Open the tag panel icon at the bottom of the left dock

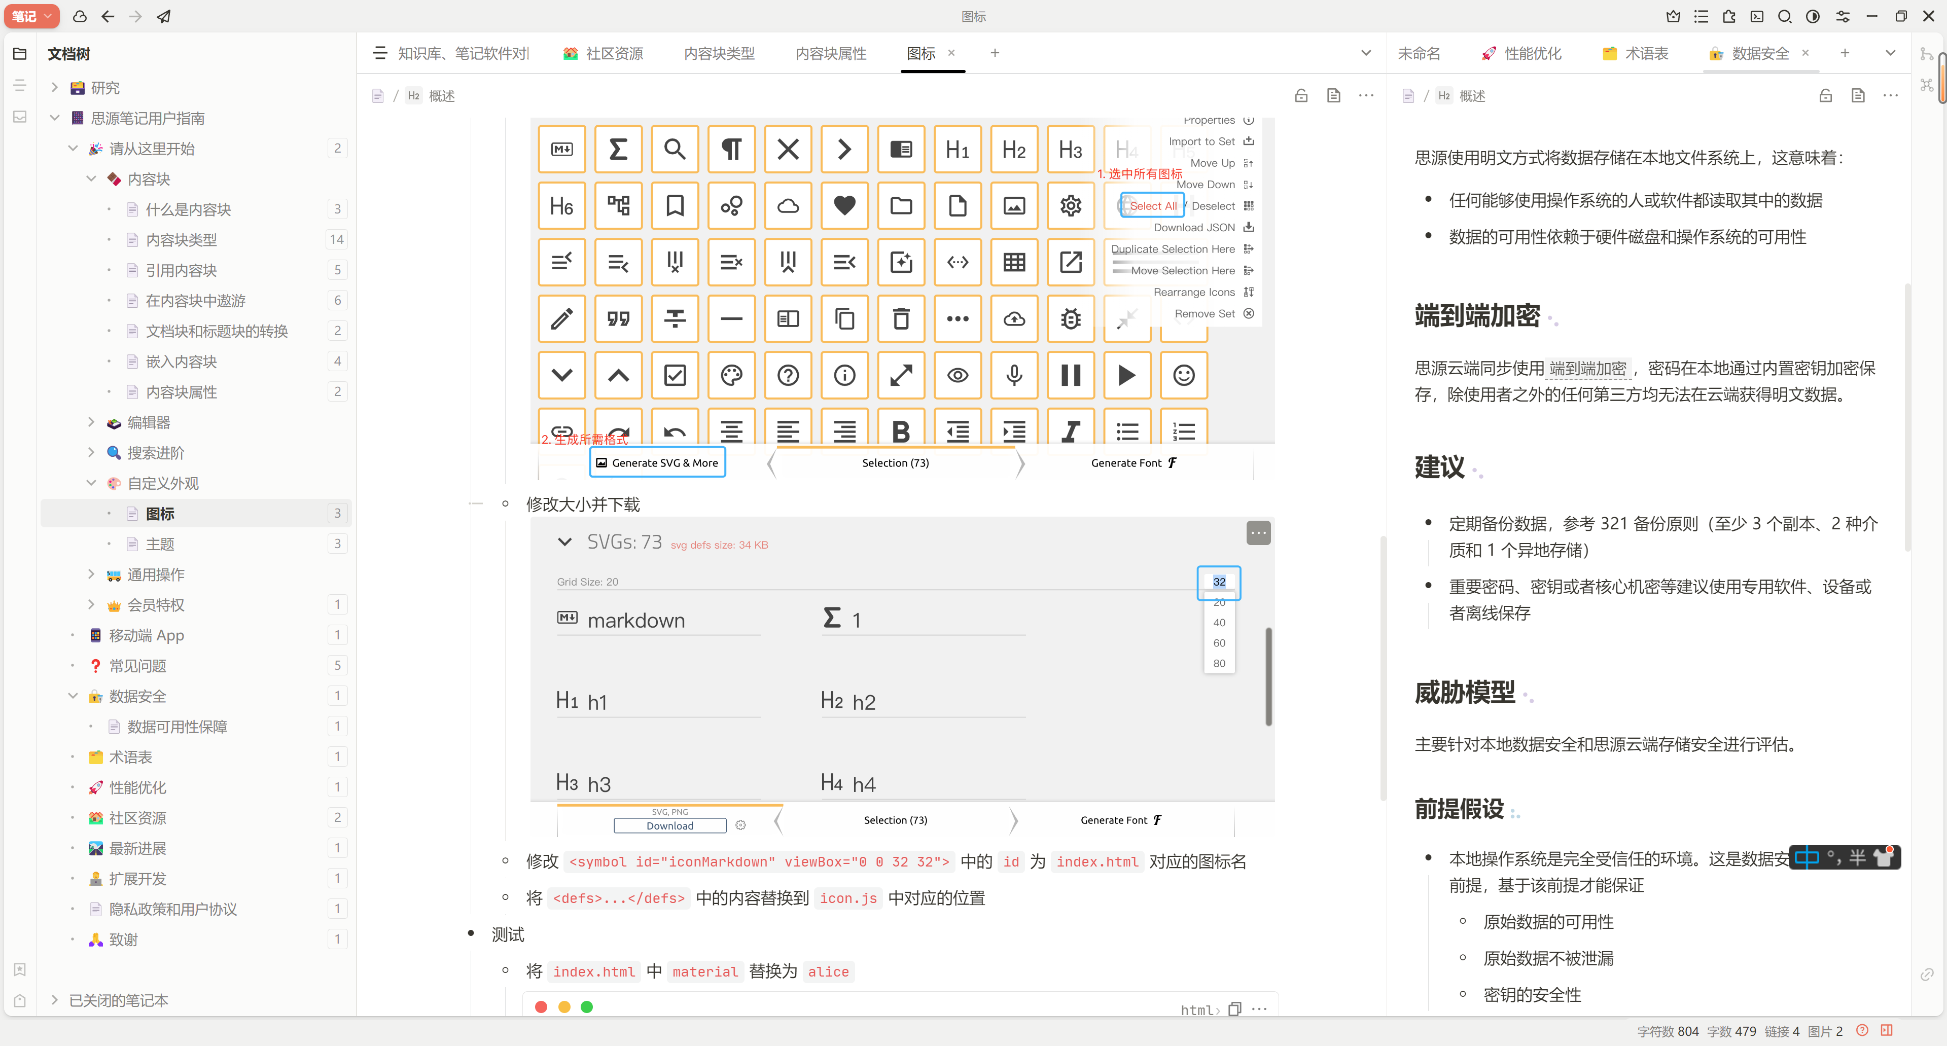coord(20,1001)
